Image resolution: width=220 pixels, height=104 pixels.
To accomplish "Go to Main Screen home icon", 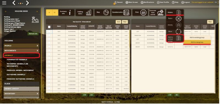I will click(x=127, y=2).
